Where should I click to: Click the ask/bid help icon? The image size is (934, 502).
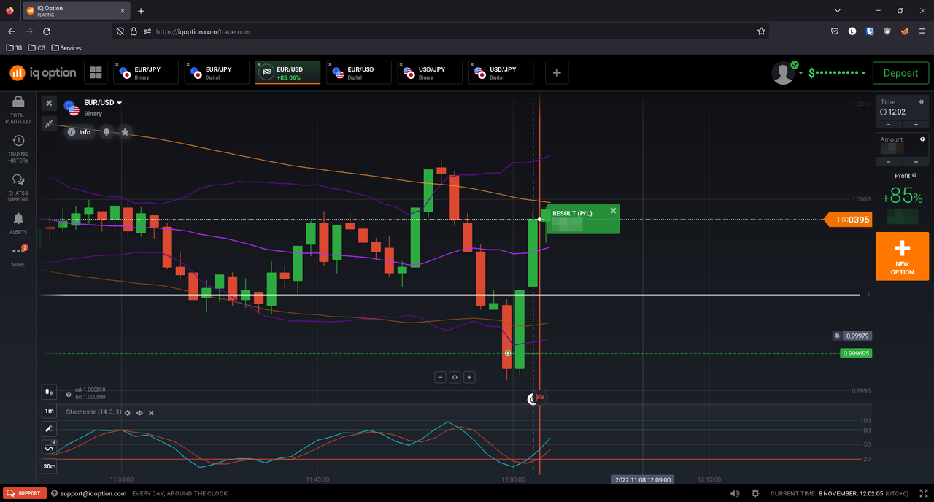pyautogui.click(x=69, y=394)
